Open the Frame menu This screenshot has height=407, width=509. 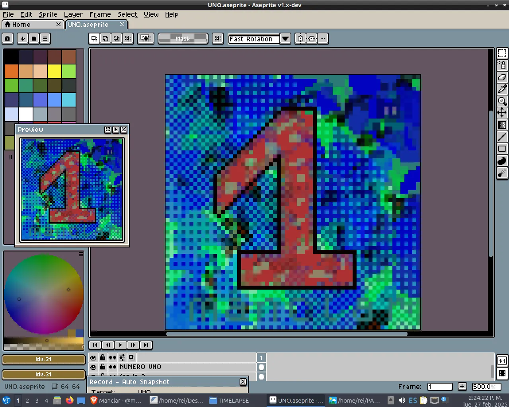click(100, 14)
